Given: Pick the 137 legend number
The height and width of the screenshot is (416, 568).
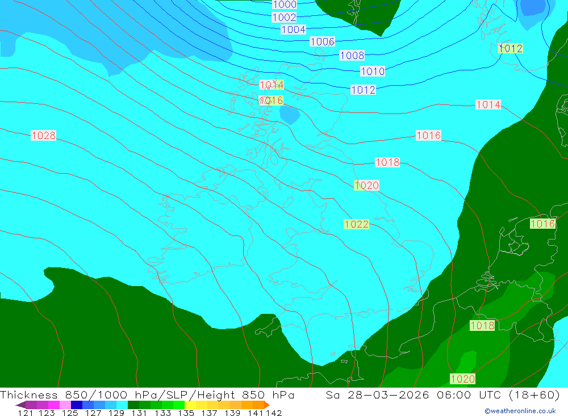Looking at the screenshot, I should [x=210, y=413].
